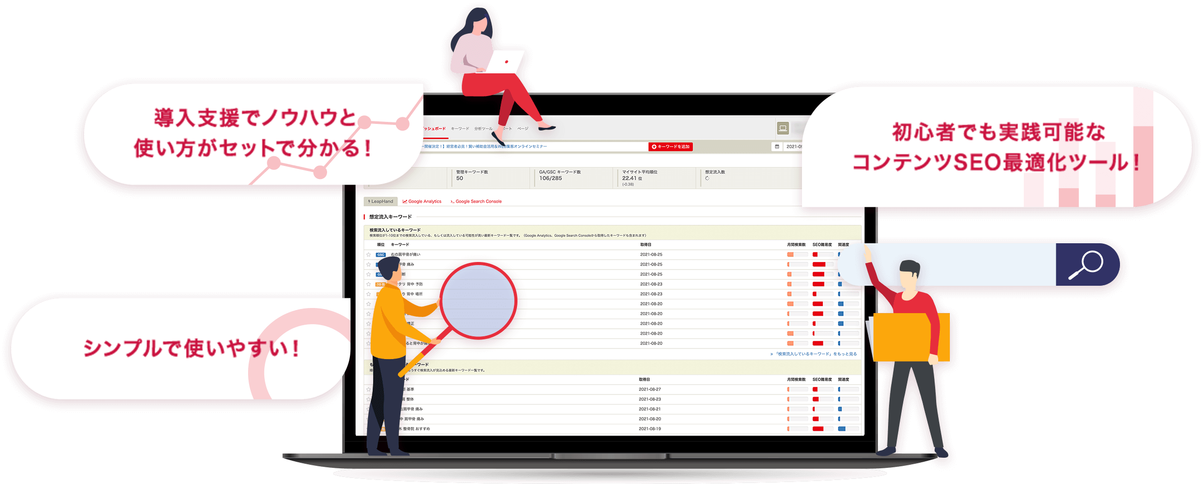The width and height of the screenshot is (1203, 484).
Task: Click the date 2021-08-19
Action: [x=650, y=429]
